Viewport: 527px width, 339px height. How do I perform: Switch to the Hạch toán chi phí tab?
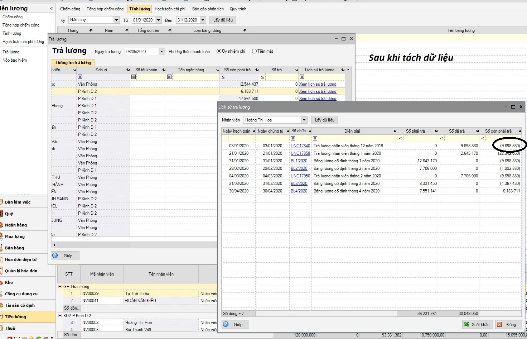pyautogui.click(x=170, y=9)
